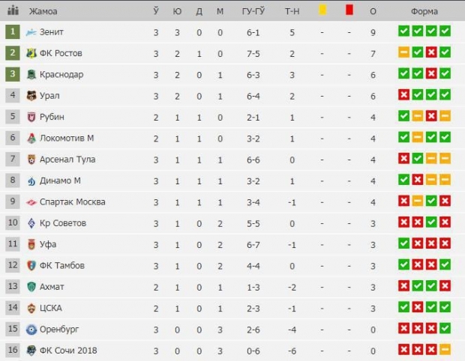Click the FK Rostov club crest

click(x=31, y=53)
